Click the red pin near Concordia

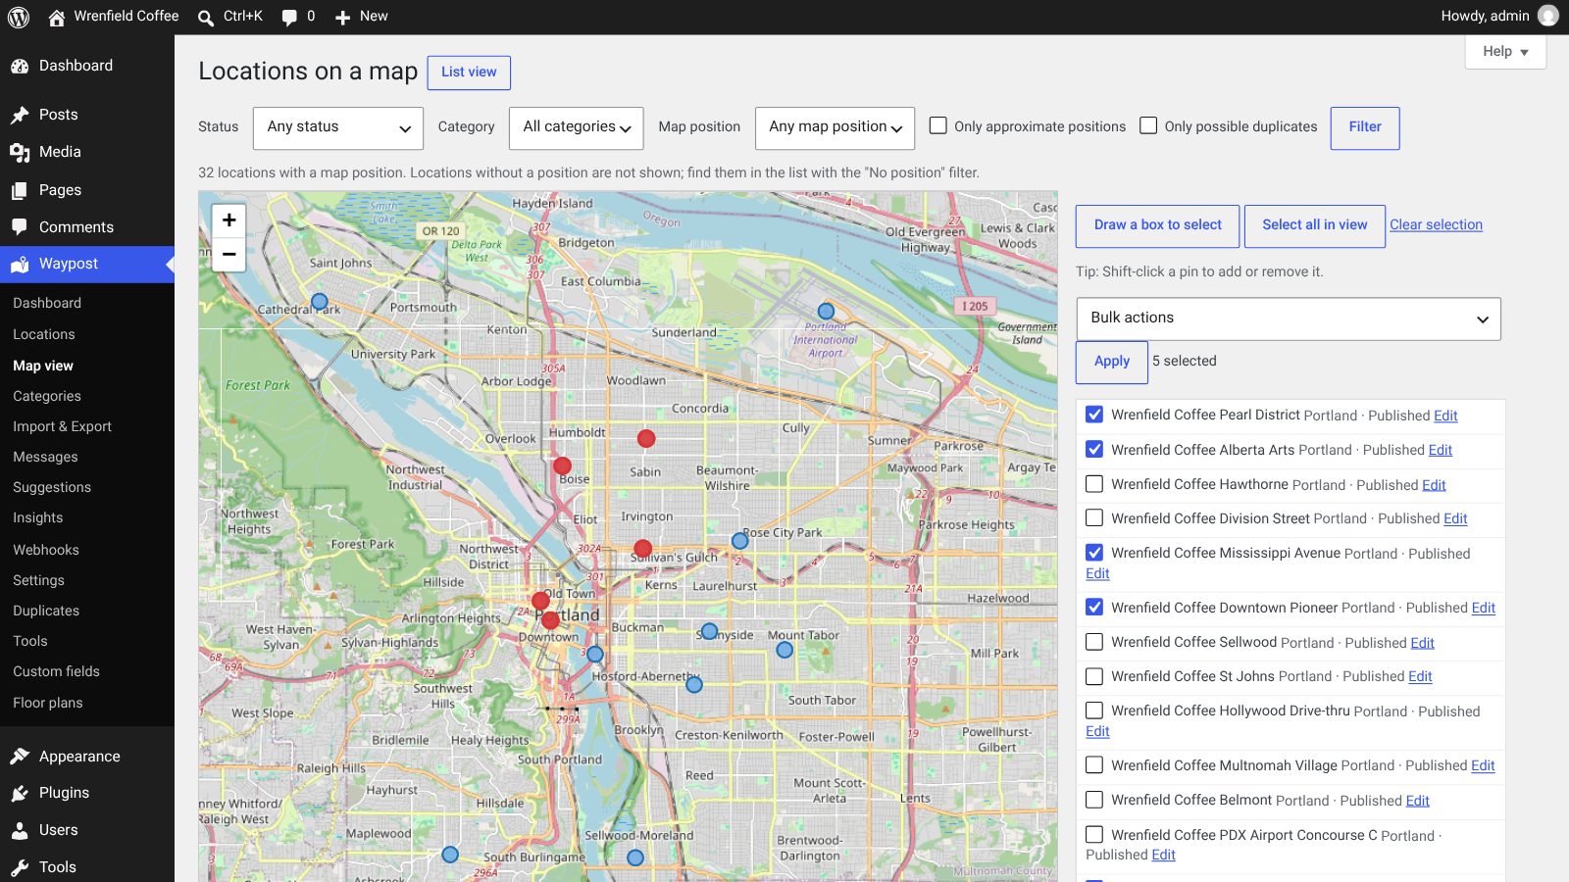[x=646, y=438]
